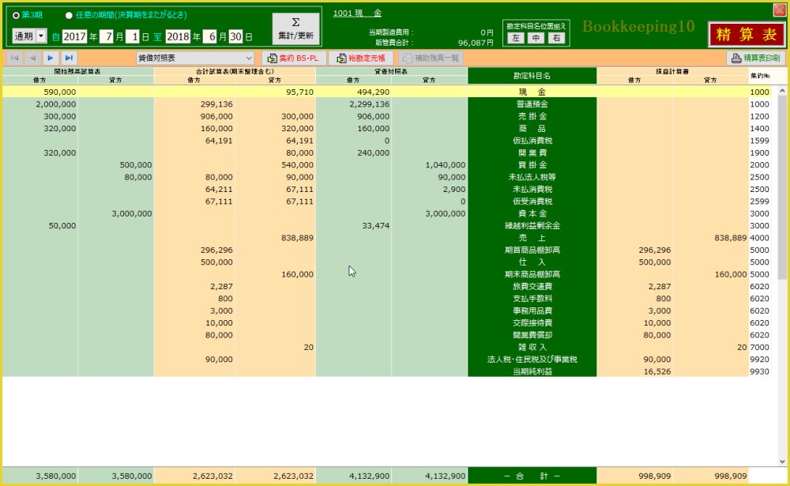Viewport: 790px width, 486px height.
Task: Go to the next record arrow
Action: click(x=50, y=58)
